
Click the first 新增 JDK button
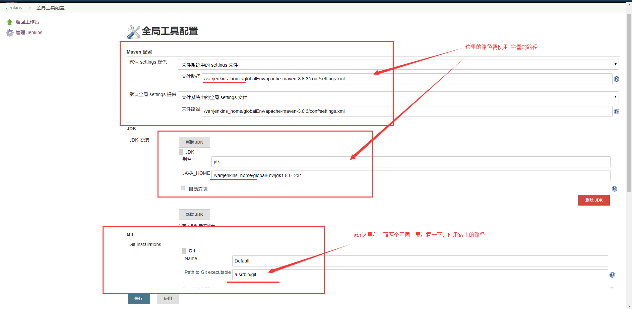pos(194,142)
